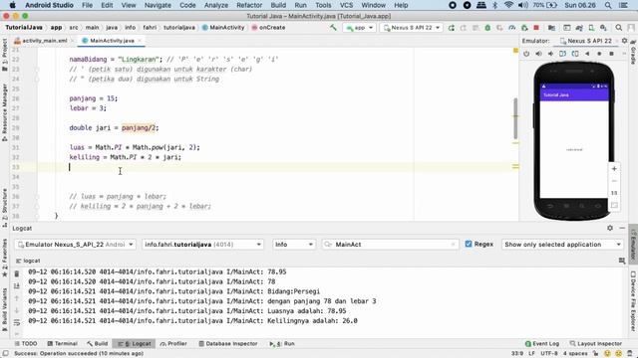Click the editor vertical scrollbar thumb
The image size is (638, 358).
[515, 118]
